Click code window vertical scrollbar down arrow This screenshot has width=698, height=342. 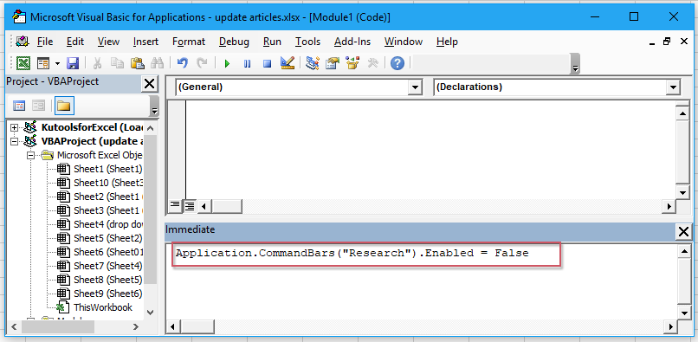click(682, 192)
